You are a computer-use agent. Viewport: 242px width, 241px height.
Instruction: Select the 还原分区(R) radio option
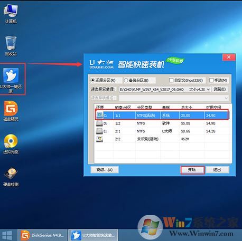(103, 80)
